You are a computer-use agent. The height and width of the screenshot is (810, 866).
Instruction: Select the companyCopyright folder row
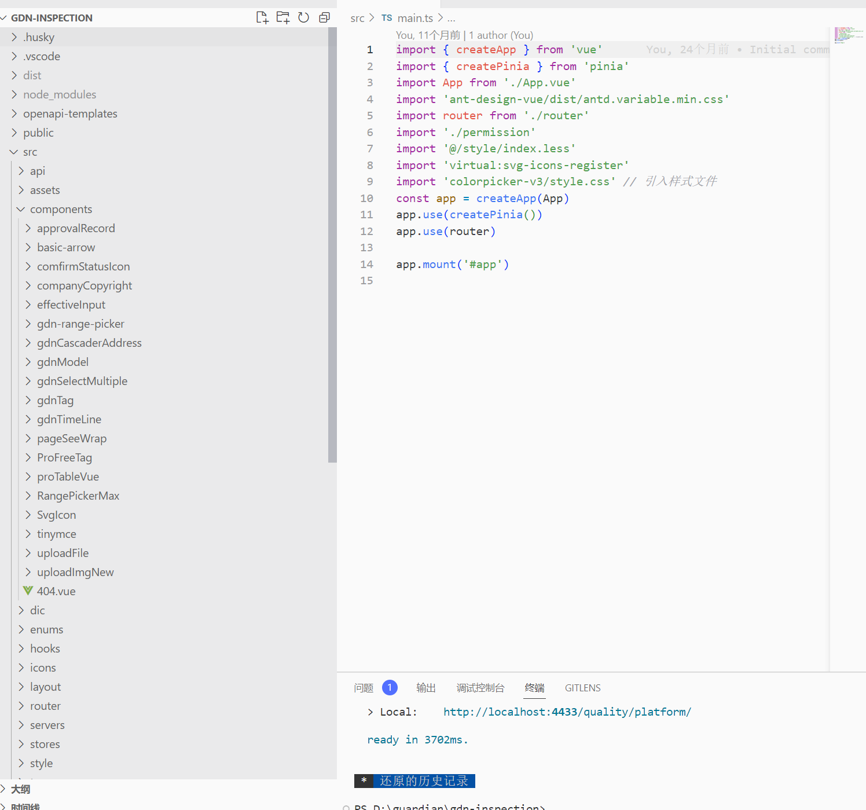(x=164, y=285)
